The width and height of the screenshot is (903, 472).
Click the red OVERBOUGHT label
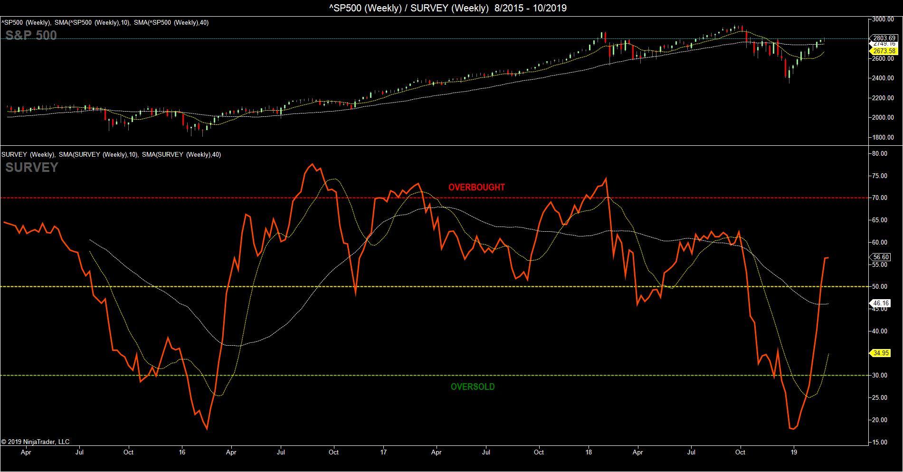pos(476,187)
